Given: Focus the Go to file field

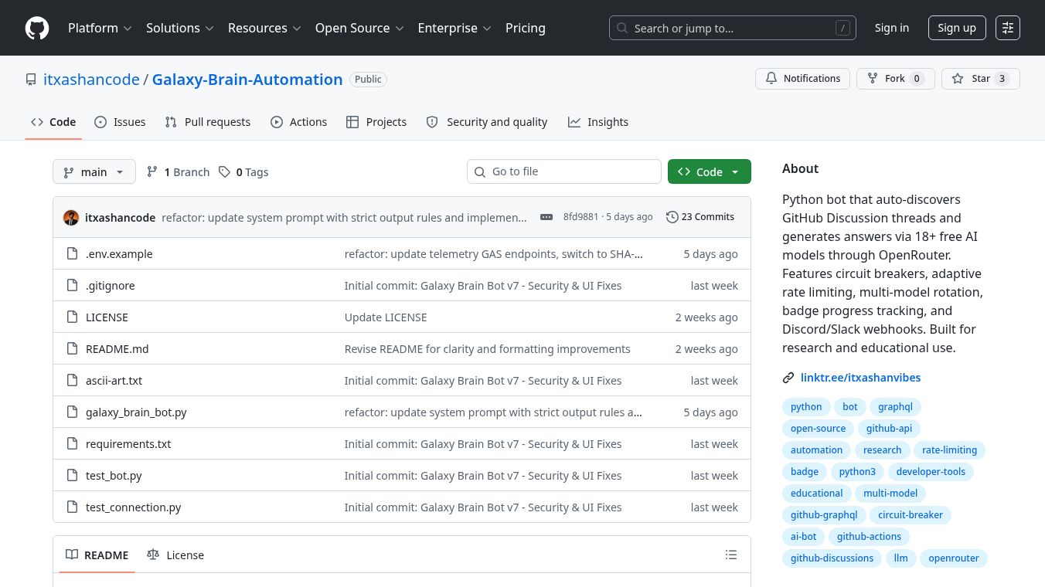Looking at the screenshot, I should [x=564, y=171].
